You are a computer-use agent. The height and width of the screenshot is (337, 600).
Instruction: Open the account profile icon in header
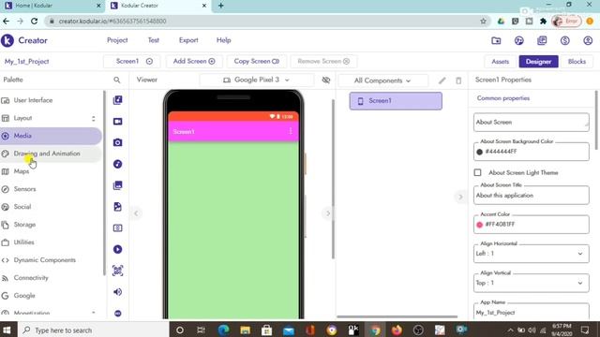[x=588, y=40]
